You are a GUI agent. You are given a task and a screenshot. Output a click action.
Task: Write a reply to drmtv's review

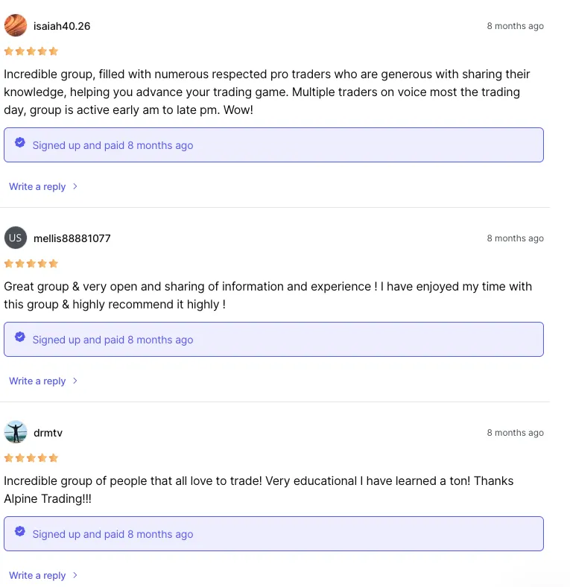coord(37,576)
